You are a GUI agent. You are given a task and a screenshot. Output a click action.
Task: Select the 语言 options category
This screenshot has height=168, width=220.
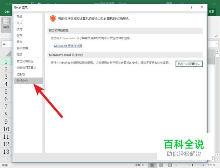click(x=19, y=42)
